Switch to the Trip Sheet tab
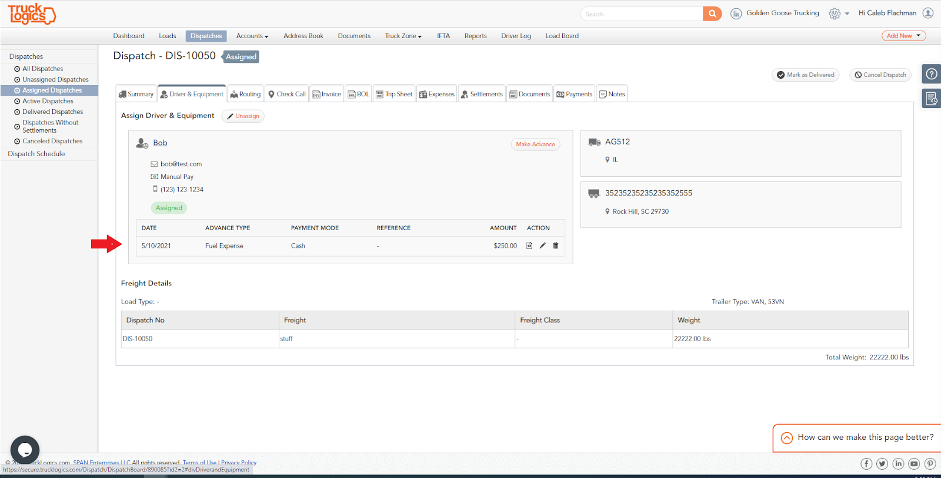The width and height of the screenshot is (941, 478). 395,94
